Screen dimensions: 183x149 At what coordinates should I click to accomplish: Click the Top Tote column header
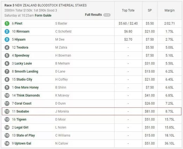[128, 11]
